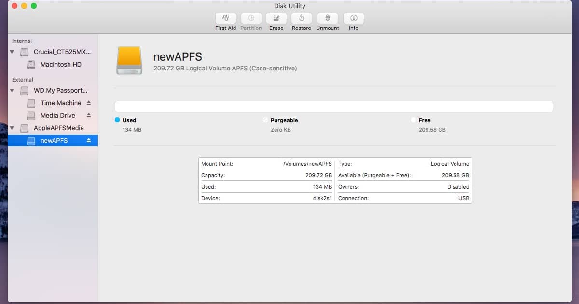The height and width of the screenshot is (304, 579).
Task: Click the First Aid toolbar icon
Action: (225, 18)
